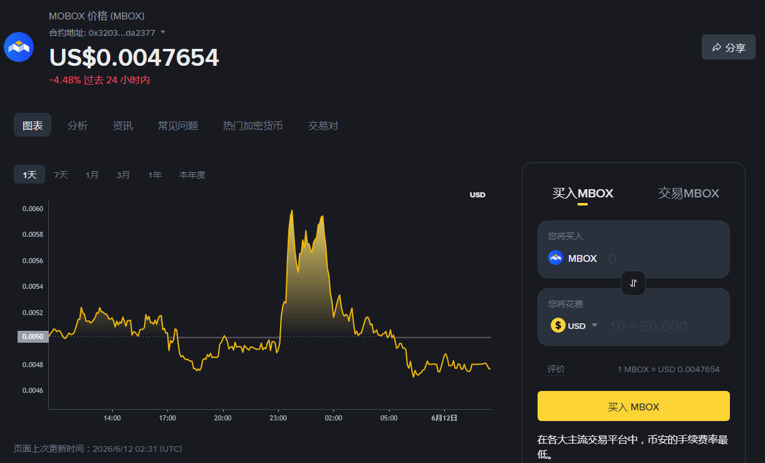Switch to the 分析 tab
Viewport: 765px width, 463px height.
[78, 125]
